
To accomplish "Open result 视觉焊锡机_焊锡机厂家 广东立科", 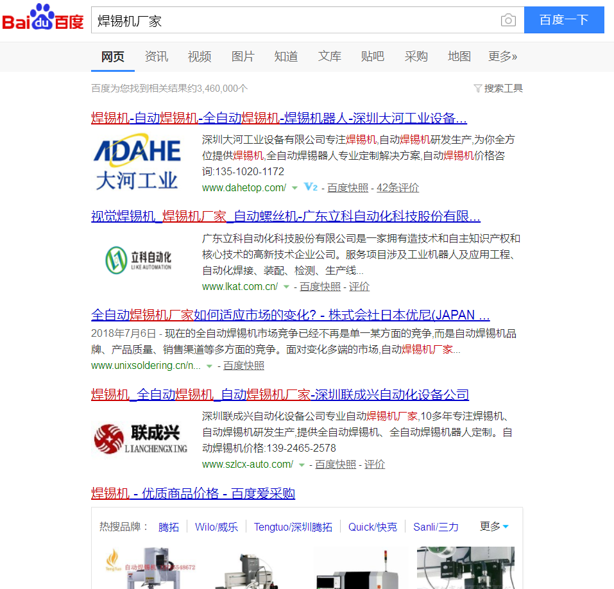I will [286, 216].
